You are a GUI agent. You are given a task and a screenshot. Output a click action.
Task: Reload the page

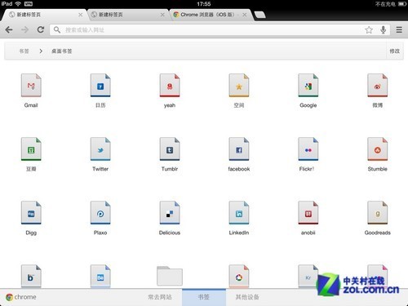point(41,29)
